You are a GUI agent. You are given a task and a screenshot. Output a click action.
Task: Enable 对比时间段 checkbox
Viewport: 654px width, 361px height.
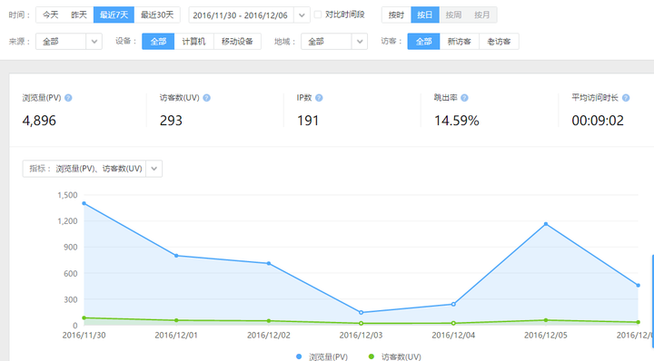tap(318, 15)
